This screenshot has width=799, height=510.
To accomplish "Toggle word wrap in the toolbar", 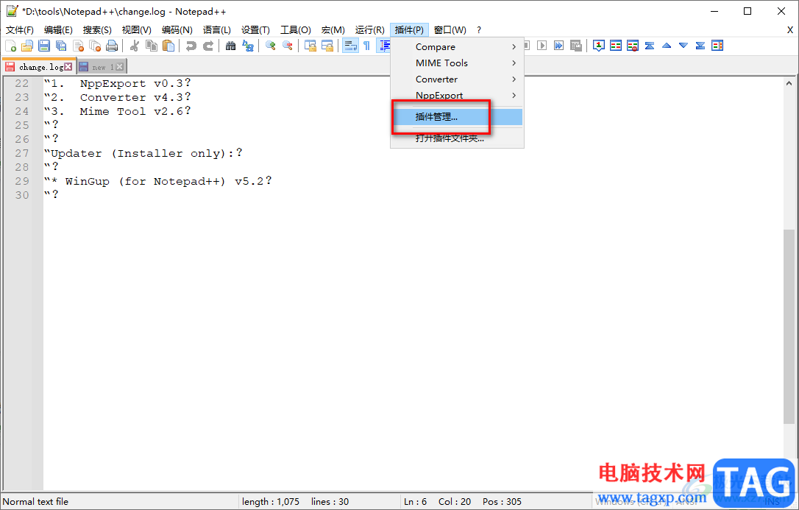I will [350, 46].
